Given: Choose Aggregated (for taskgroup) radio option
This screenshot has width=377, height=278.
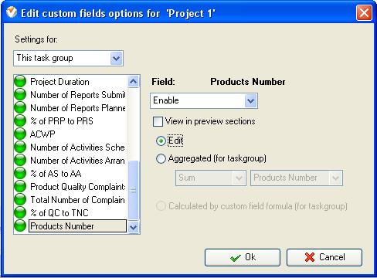Looking at the screenshot, I should [161, 159].
